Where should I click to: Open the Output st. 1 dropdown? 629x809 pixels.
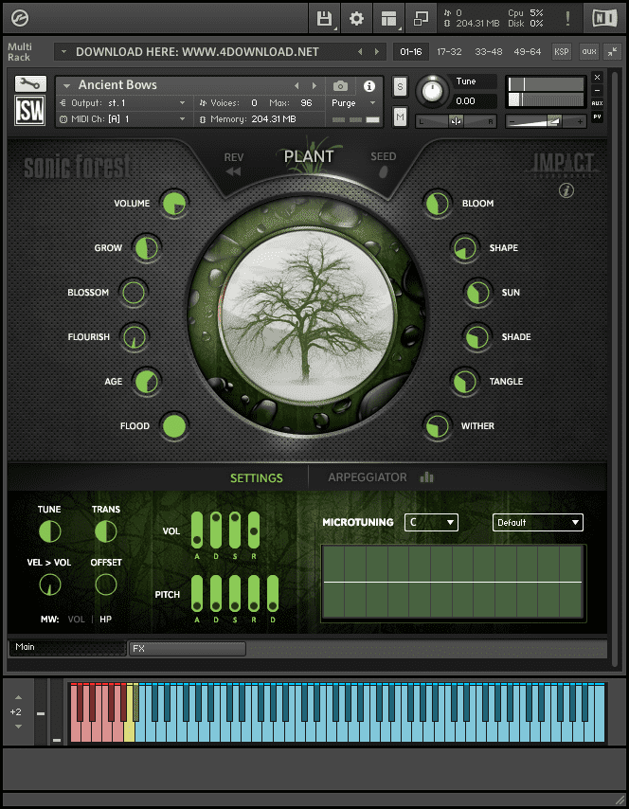pos(122,103)
